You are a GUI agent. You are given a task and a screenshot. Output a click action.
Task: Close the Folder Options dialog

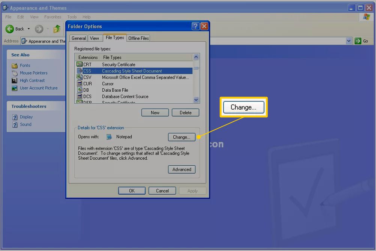pyautogui.click(x=204, y=26)
